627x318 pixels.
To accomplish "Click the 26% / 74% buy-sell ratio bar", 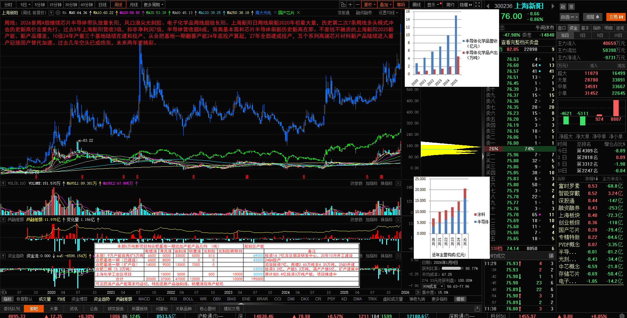I will pyautogui.click(x=520, y=149).
